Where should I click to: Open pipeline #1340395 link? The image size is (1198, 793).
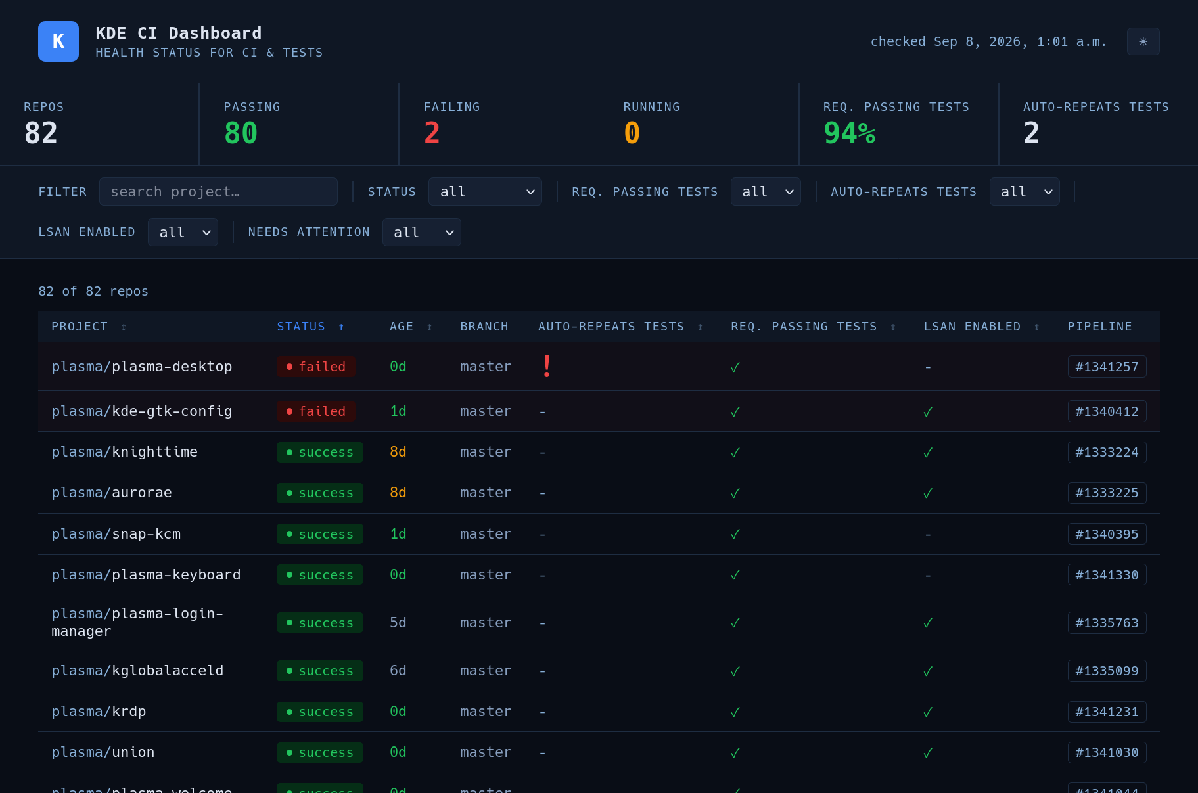click(x=1107, y=534)
